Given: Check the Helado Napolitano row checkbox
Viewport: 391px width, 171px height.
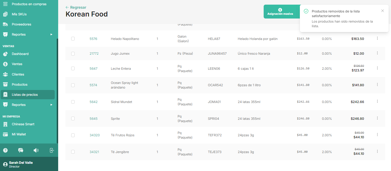Looking at the screenshot, I should click(73, 39).
